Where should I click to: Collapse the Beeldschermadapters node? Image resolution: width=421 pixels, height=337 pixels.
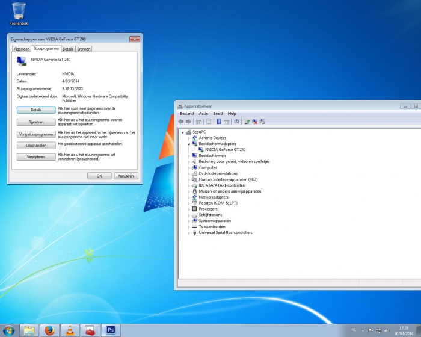189,144
